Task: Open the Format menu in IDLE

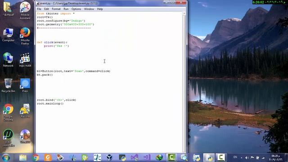Action: [x=56, y=9]
